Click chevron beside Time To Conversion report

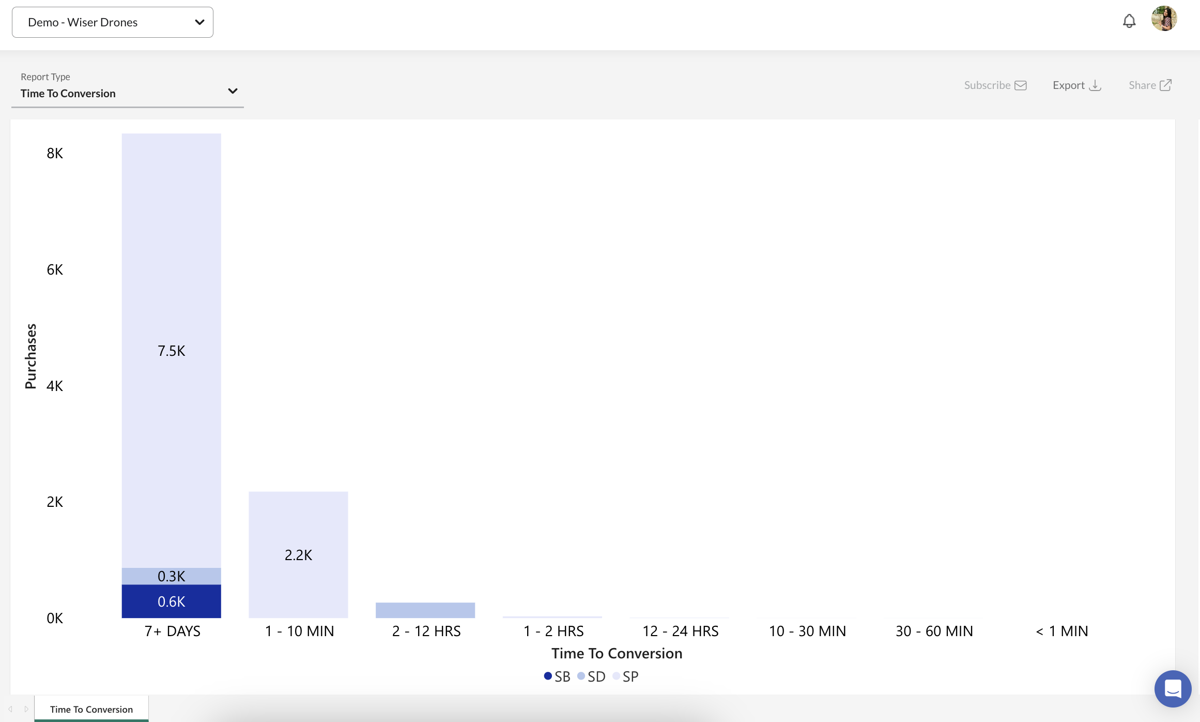point(233,91)
